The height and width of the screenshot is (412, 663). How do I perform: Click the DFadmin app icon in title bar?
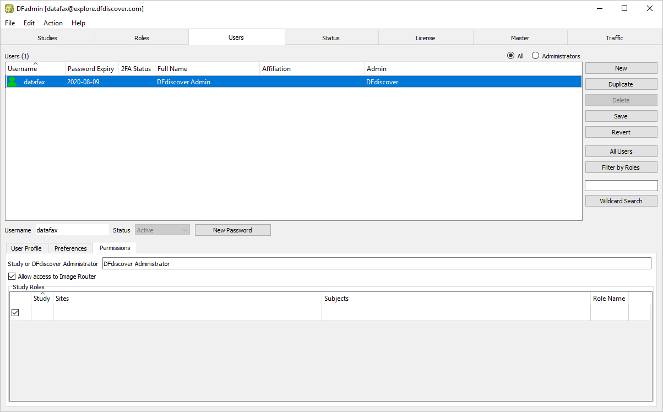click(9, 9)
